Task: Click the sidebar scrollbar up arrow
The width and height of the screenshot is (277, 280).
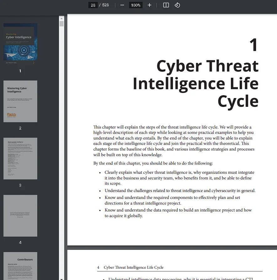Action: [x=61, y=18]
